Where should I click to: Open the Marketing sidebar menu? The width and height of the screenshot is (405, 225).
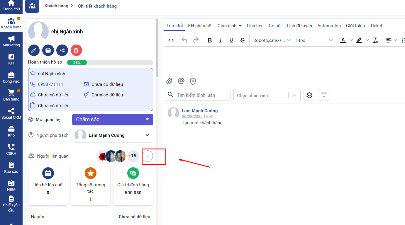(11, 41)
